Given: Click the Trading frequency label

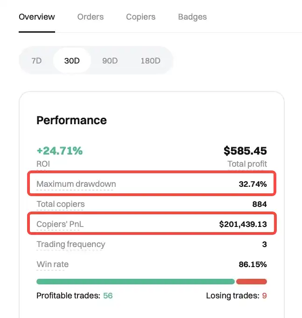Looking at the screenshot, I should 71,244.
